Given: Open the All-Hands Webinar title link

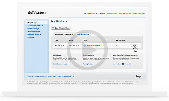Looking at the screenshot, I should coord(94,46).
